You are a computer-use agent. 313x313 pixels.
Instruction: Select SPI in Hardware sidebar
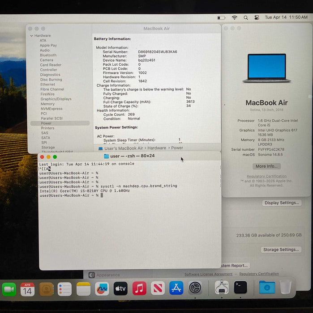tap(44, 143)
